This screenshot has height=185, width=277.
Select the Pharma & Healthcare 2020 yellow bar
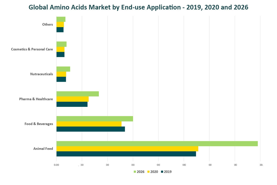(x=72, y=99)
